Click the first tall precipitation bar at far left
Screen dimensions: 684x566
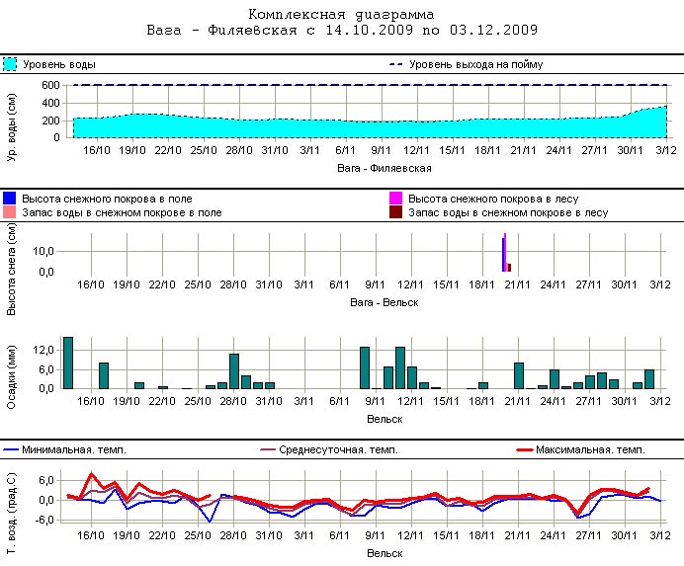click(68, 363)
